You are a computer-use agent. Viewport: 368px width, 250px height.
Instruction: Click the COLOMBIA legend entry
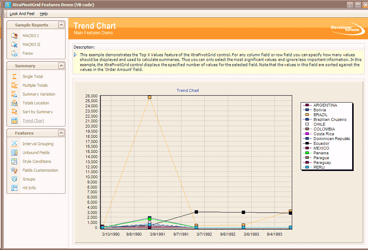coord(324,129)
